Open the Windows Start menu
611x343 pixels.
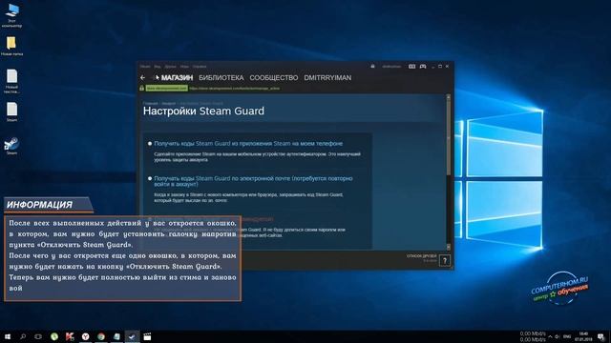[8, 336]
